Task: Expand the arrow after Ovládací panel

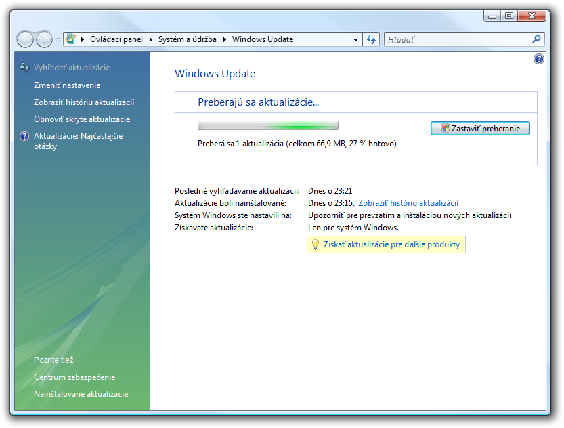Action: (151, 39)
